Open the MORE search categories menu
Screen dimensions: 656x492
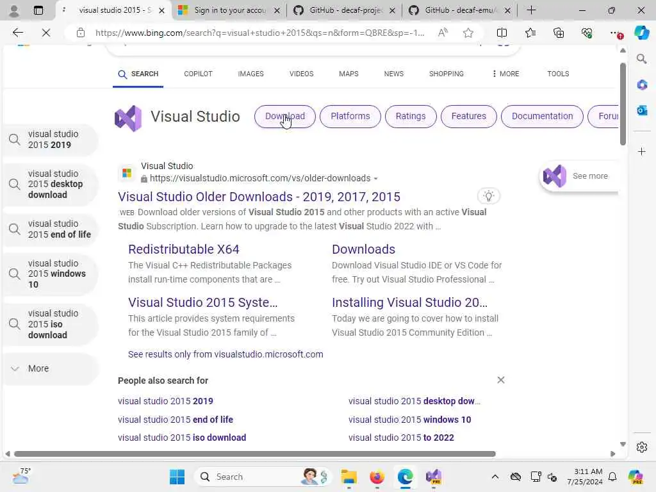[x=505, y=74]
